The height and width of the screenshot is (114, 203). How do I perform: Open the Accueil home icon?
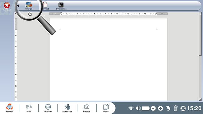point(9,107)
